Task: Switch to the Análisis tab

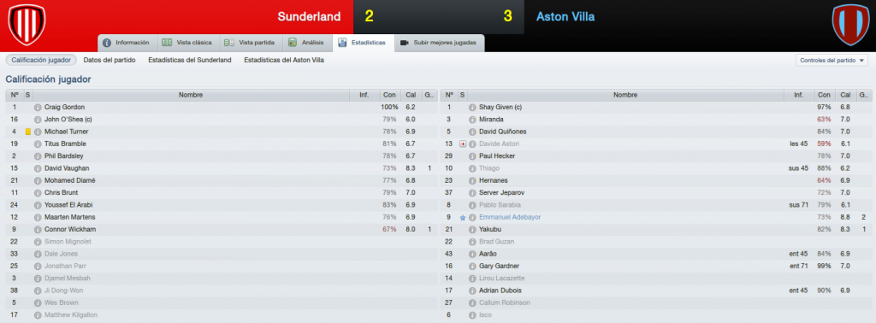Action: pyautogui.click(x=307, y=43)
